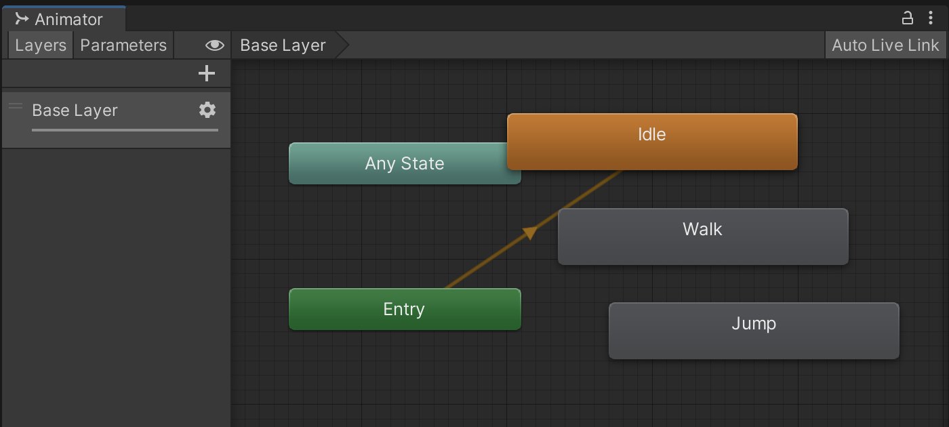949x427 pixels.
Task: Click the plus icon to add a layer
Action: 207,73
